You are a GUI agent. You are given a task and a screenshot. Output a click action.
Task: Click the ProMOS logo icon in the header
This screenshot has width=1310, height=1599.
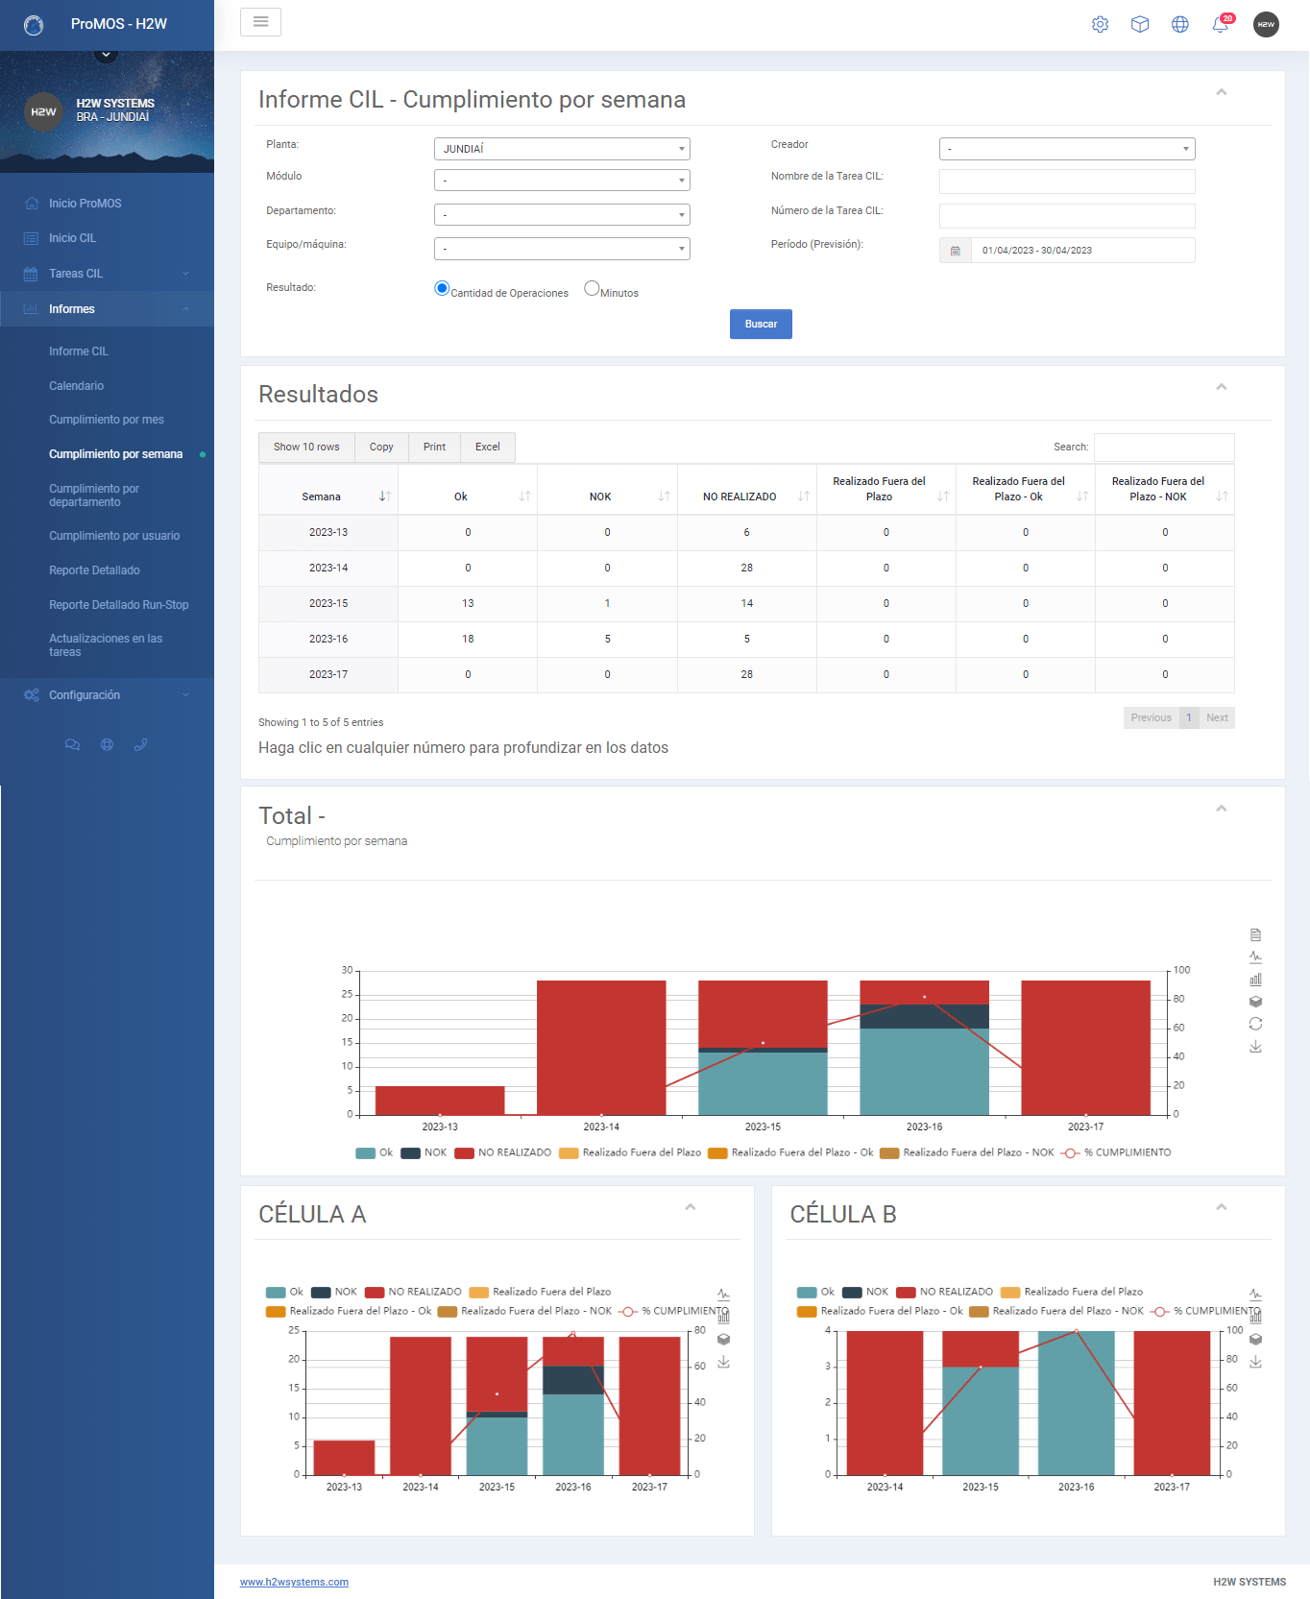(x=34, y=25)
